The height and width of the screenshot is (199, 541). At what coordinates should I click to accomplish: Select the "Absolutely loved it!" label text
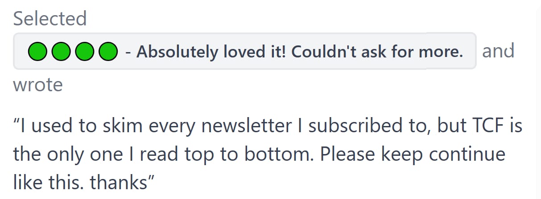pyautogui.click(x=211, y=52)
